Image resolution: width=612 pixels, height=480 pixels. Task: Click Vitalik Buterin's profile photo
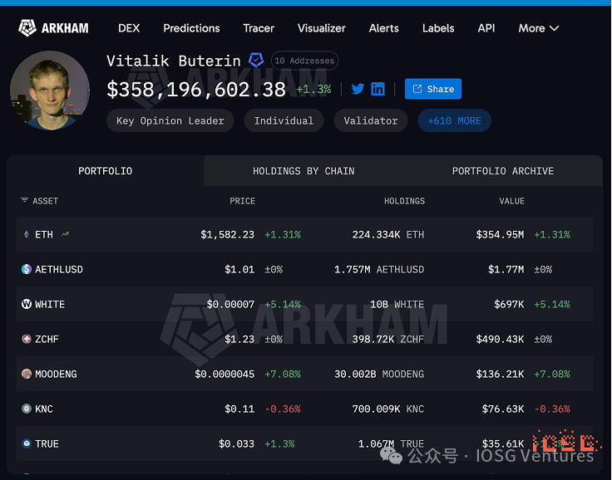pyautogui.click(x=50, y=91)
